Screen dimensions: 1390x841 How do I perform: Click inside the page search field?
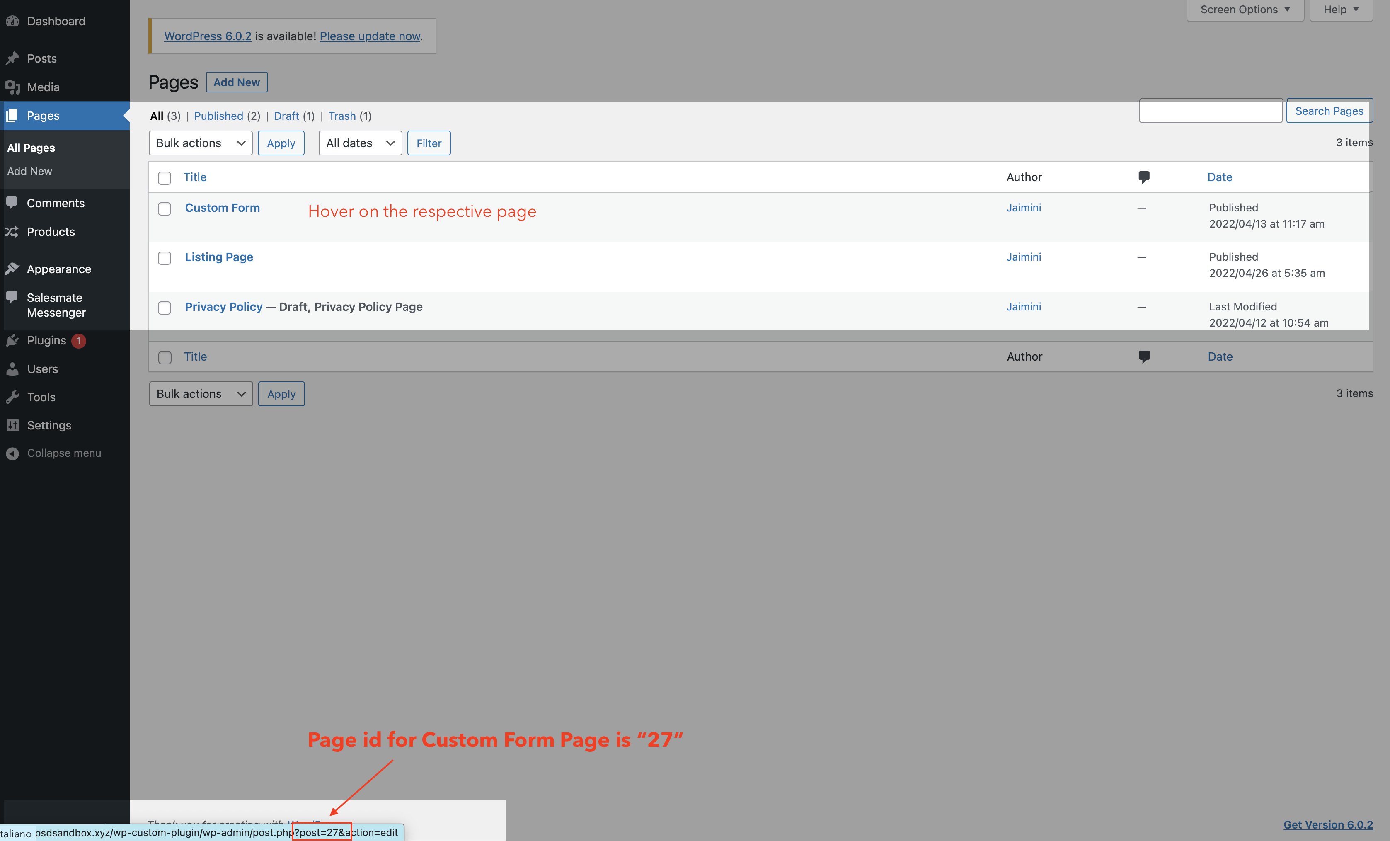(1211, 111)
